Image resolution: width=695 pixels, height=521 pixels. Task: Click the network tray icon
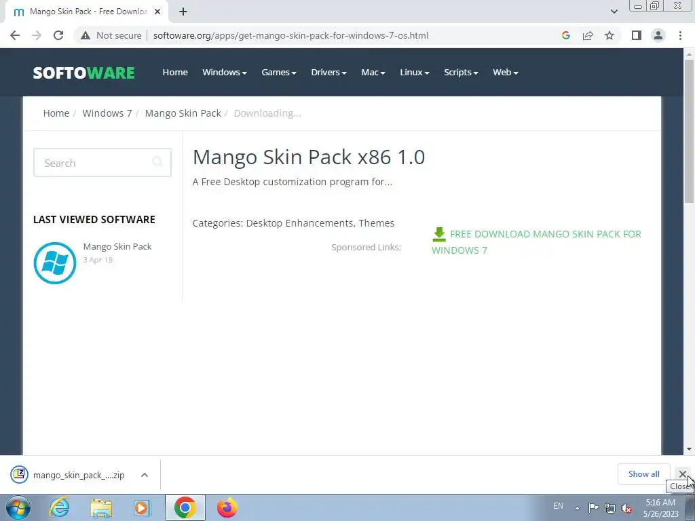point(610,507)
